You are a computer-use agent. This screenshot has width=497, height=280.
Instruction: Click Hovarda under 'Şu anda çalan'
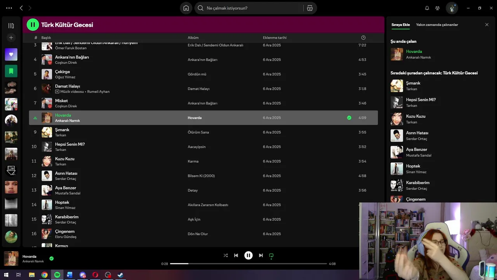coord(414,51)
